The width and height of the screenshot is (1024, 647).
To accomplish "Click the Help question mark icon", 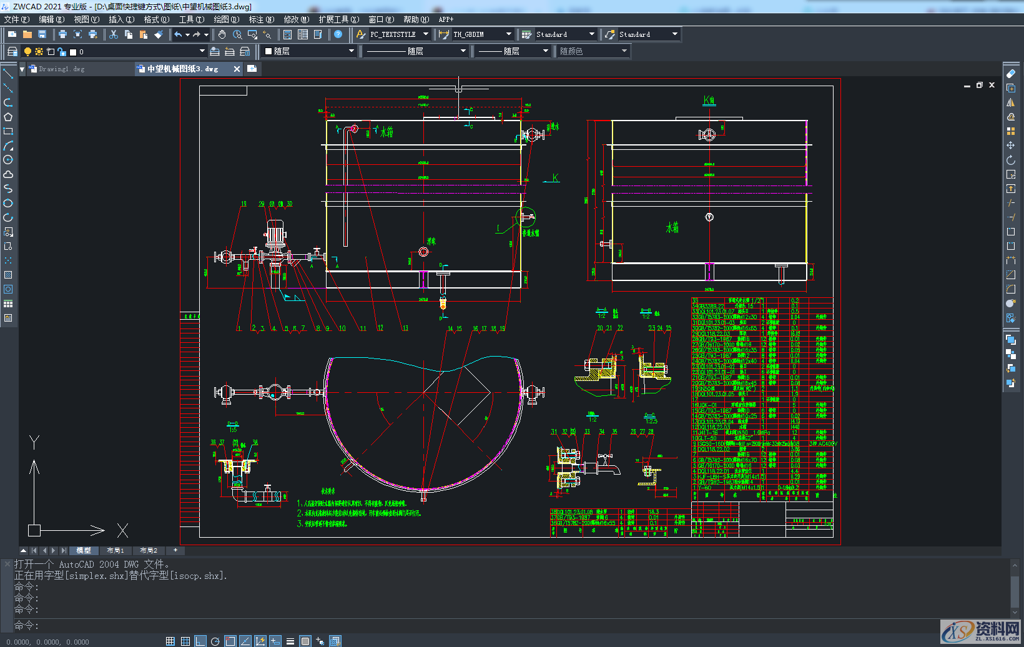I will (338, 34).
